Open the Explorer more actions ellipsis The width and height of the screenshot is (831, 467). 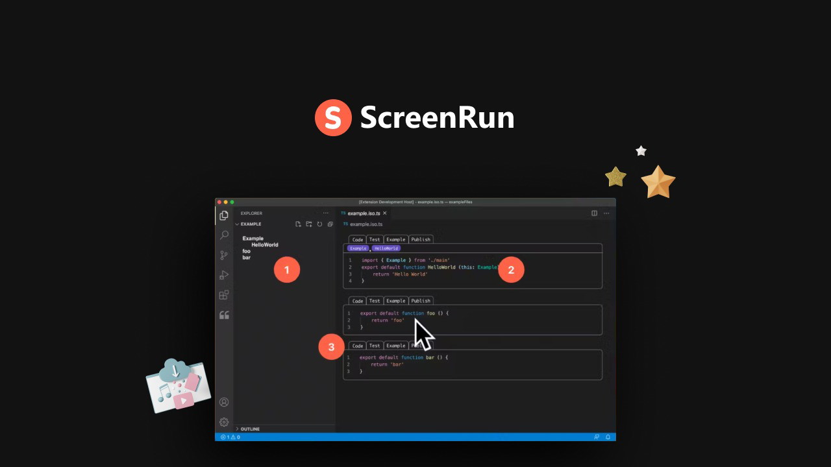click(x=326, y=213)
